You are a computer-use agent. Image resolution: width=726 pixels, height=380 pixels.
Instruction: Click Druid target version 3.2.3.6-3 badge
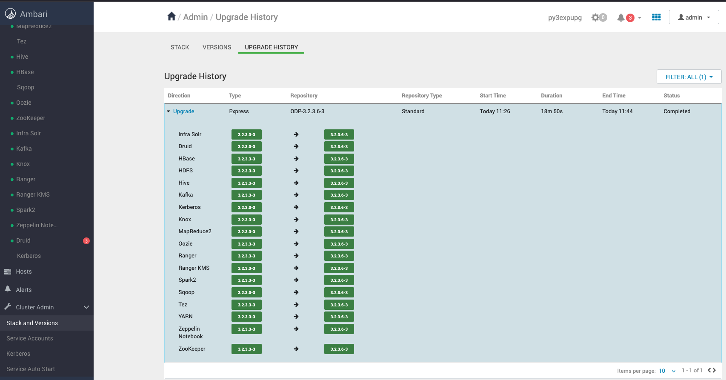(339, 146)
